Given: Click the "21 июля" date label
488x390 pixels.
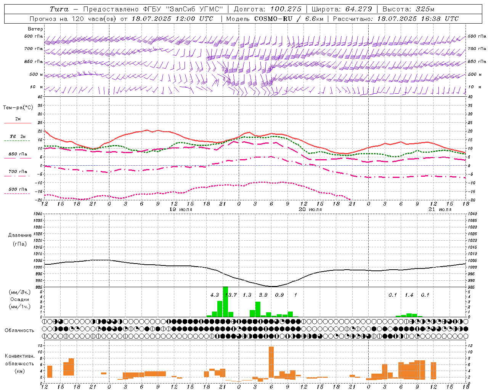Looking at the screenshot, I should click(440, 209).
